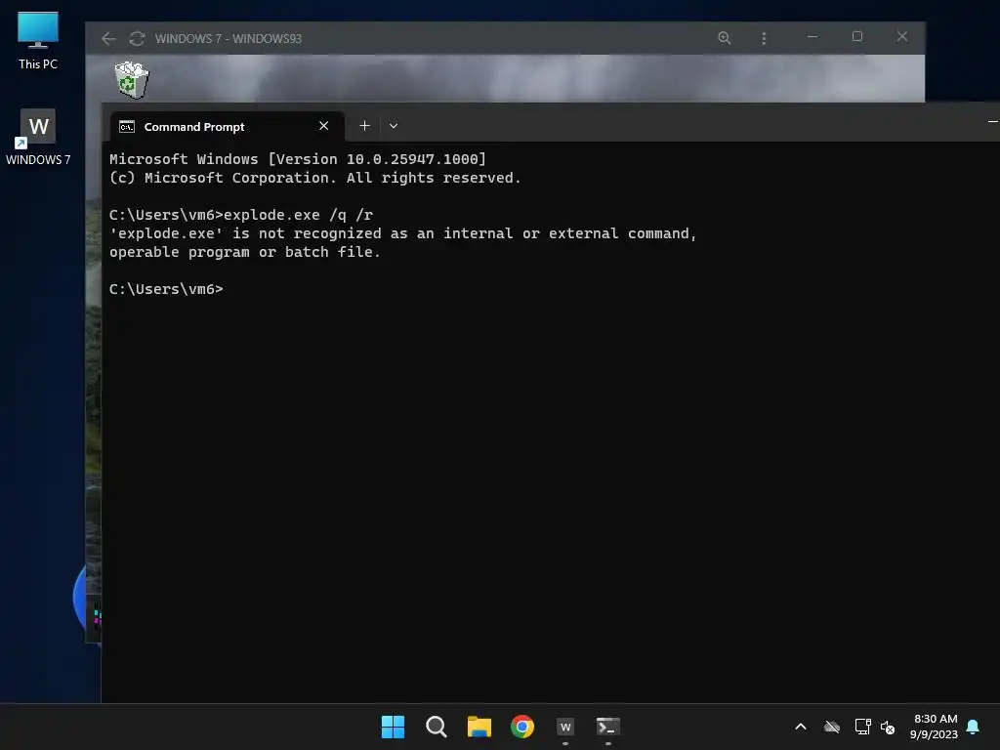This screenshot has height=750, width=1000.
Task: Maximize the WINDOWS93 window
Action: 857,36
